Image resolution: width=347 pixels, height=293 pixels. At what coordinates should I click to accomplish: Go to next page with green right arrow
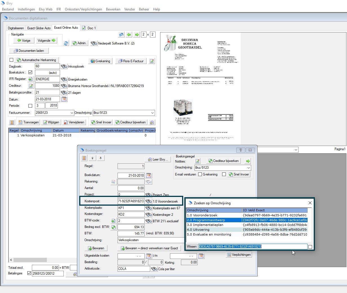137,35
